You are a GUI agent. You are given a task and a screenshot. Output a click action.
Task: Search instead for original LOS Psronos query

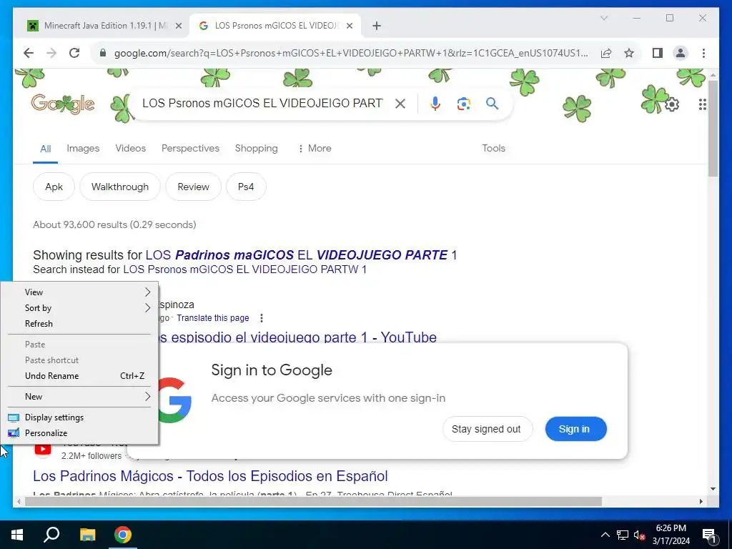pyautogui.click(x=244, y=269)
